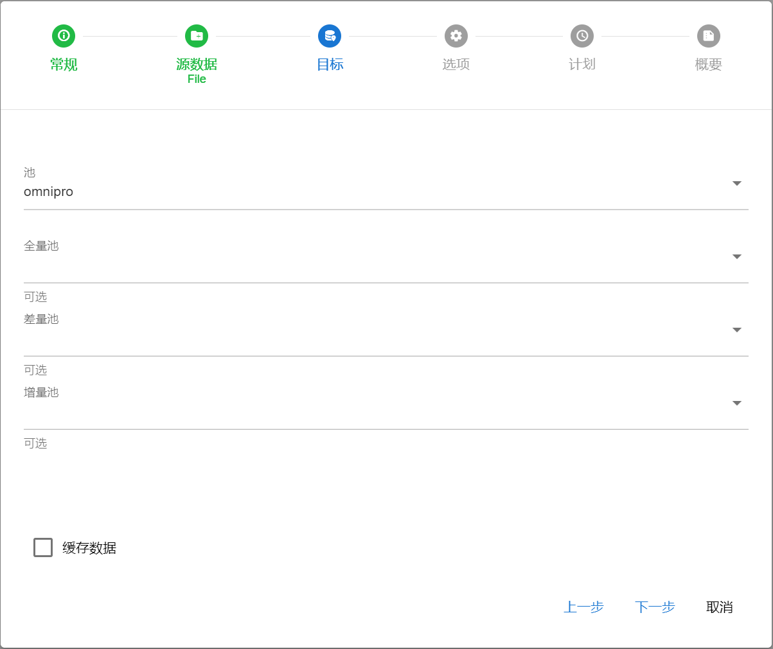The image size is (773, 649).
Task: Go to the 常规 step label
Action: (64, 64)
